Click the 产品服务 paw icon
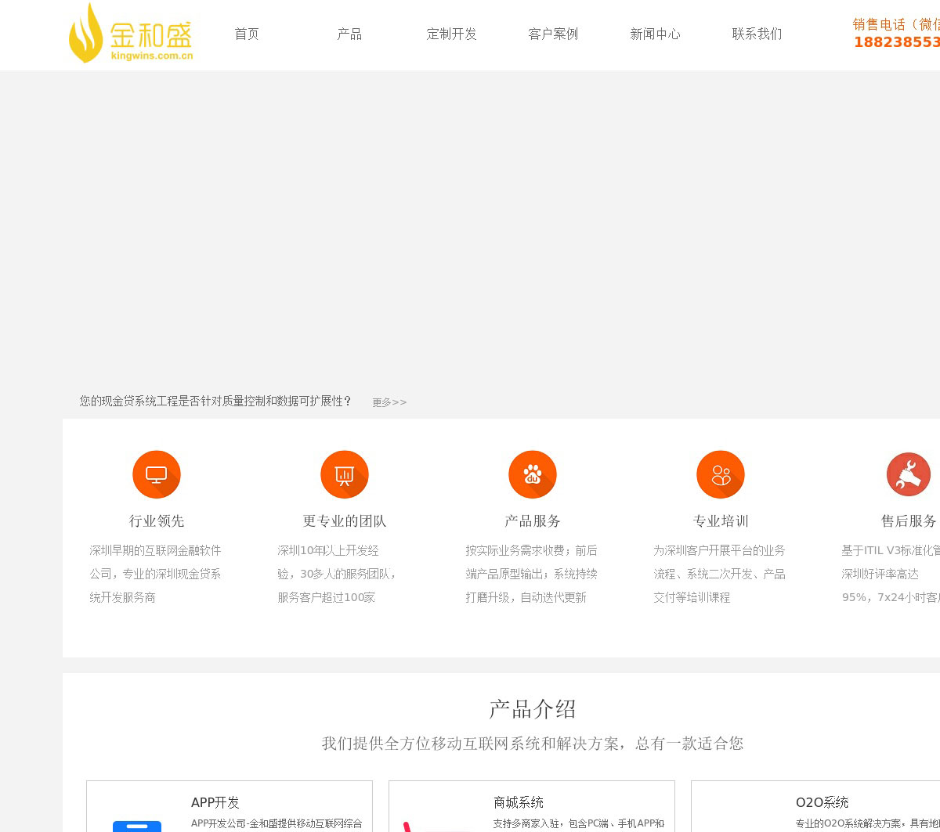Viewport: 940px width, 832px height. 533,474
